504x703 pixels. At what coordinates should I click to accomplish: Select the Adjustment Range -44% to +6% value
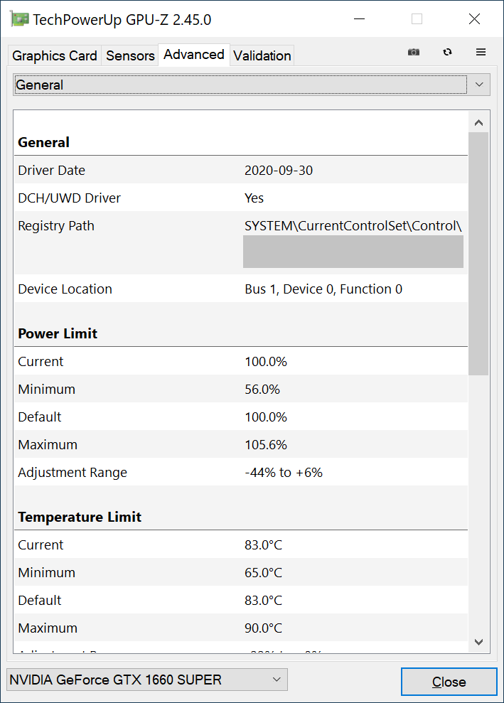coord(284,473)
